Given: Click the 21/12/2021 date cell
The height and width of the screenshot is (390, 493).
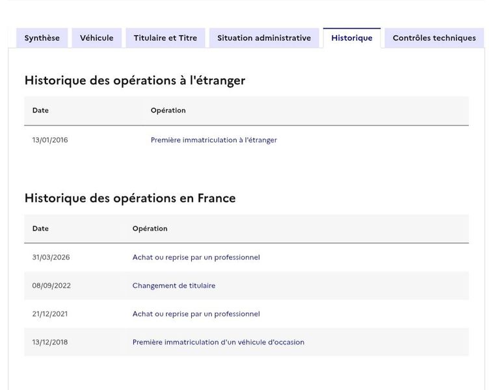Looking at the screenshot, I should coord(50,314).
